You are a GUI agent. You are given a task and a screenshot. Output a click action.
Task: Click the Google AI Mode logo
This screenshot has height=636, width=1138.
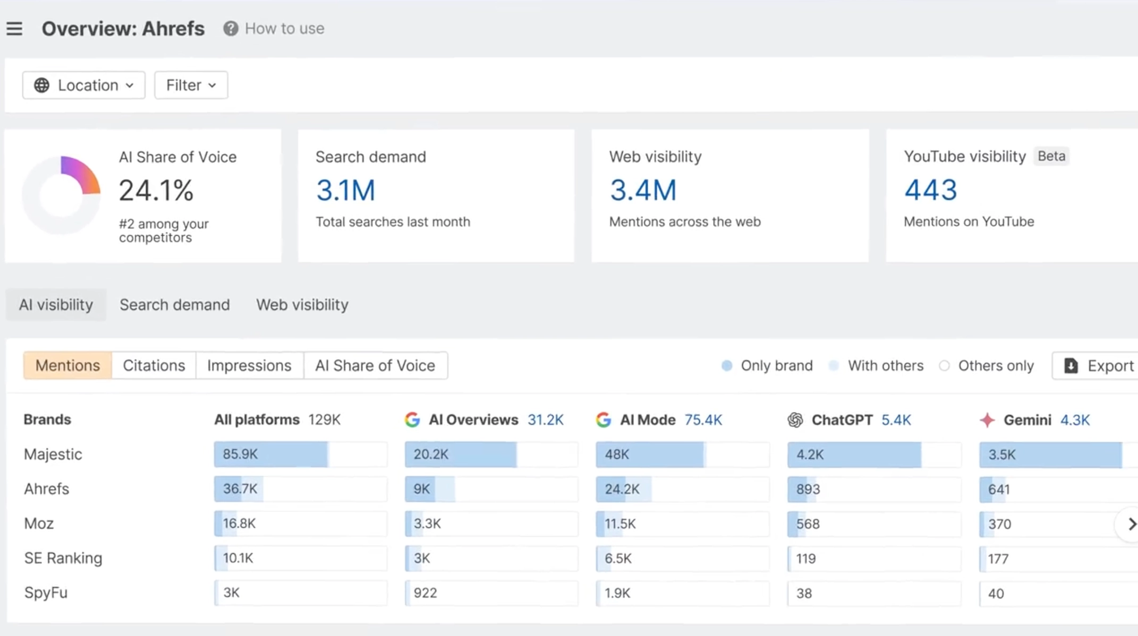tap(604, 420)
